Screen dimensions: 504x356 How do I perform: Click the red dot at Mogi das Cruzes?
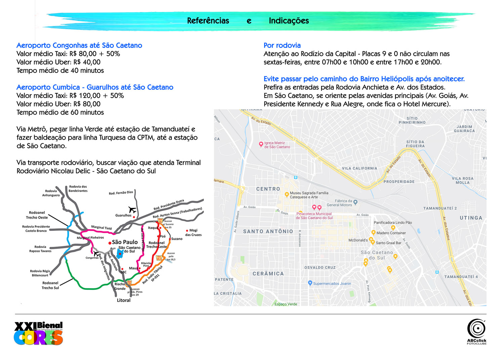point(187,230)
